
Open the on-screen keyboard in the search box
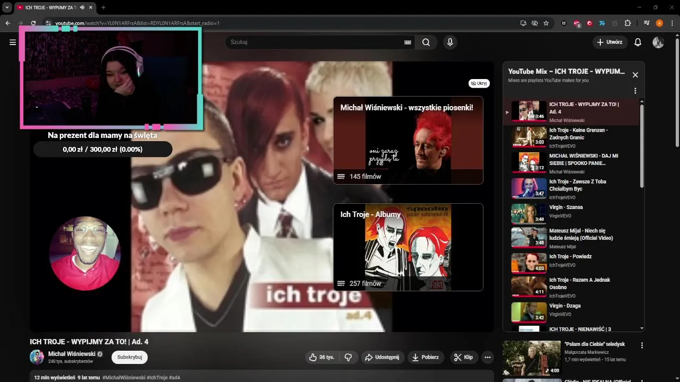pos(408,42)
